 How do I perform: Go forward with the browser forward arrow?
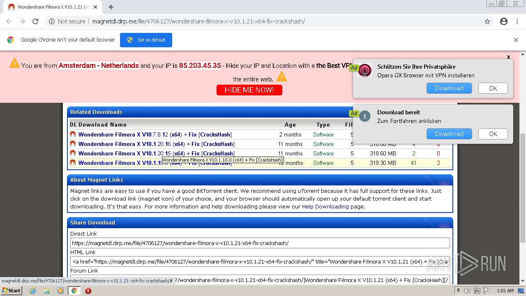tap(22, 21)
